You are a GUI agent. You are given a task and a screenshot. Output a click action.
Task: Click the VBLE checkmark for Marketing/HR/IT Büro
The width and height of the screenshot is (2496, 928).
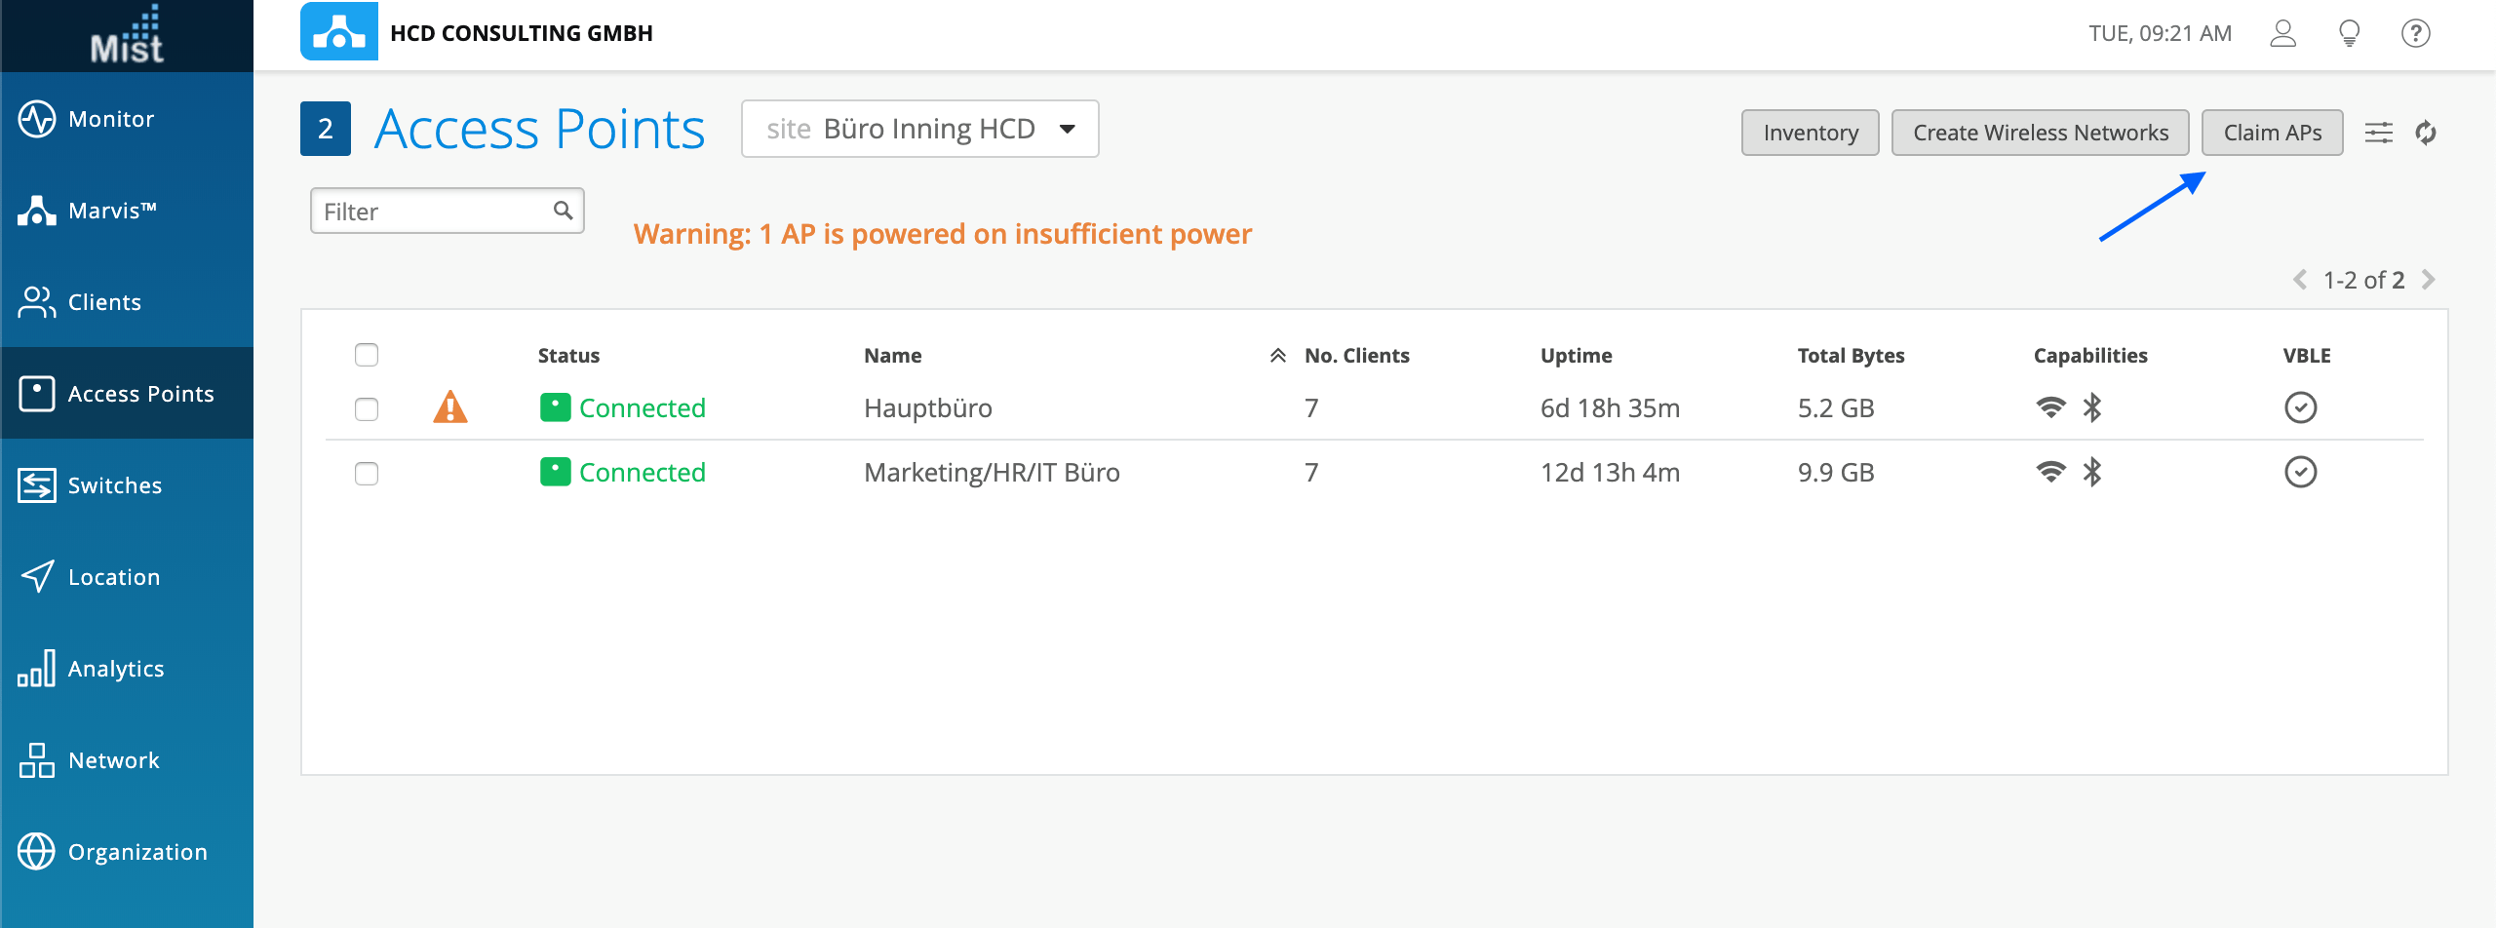coord(2300,473)
